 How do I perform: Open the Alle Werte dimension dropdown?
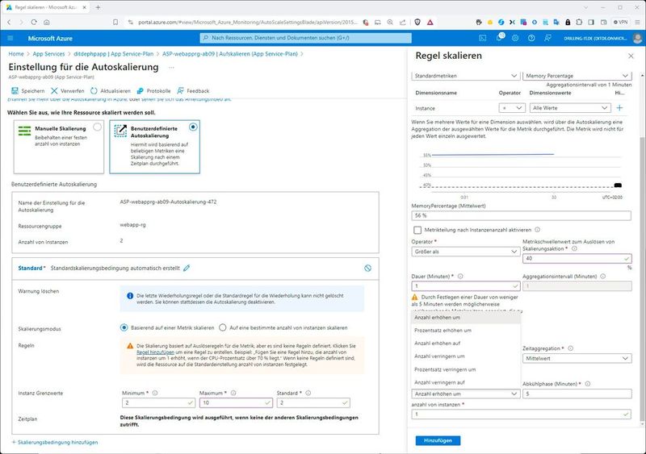[x=570, y=108]
